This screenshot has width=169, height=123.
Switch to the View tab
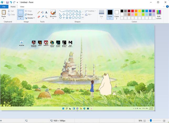pyautogui.click(x=22, y=7)
